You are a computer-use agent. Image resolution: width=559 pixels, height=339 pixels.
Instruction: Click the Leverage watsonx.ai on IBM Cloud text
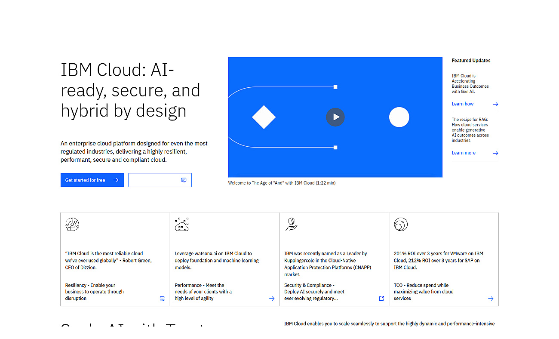pyautogui.click(x=217, y=260)
